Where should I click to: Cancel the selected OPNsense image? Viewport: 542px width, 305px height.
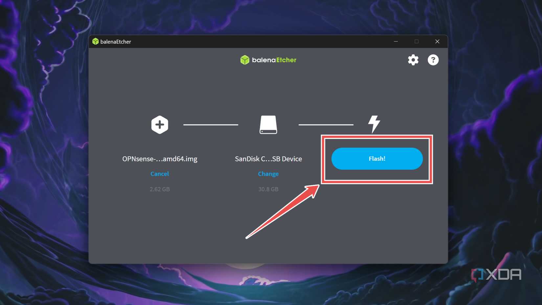point(160,174)
